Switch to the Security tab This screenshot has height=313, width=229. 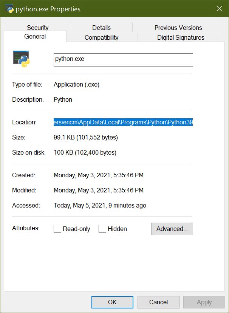pyautogui.click(x=37, y=27)
